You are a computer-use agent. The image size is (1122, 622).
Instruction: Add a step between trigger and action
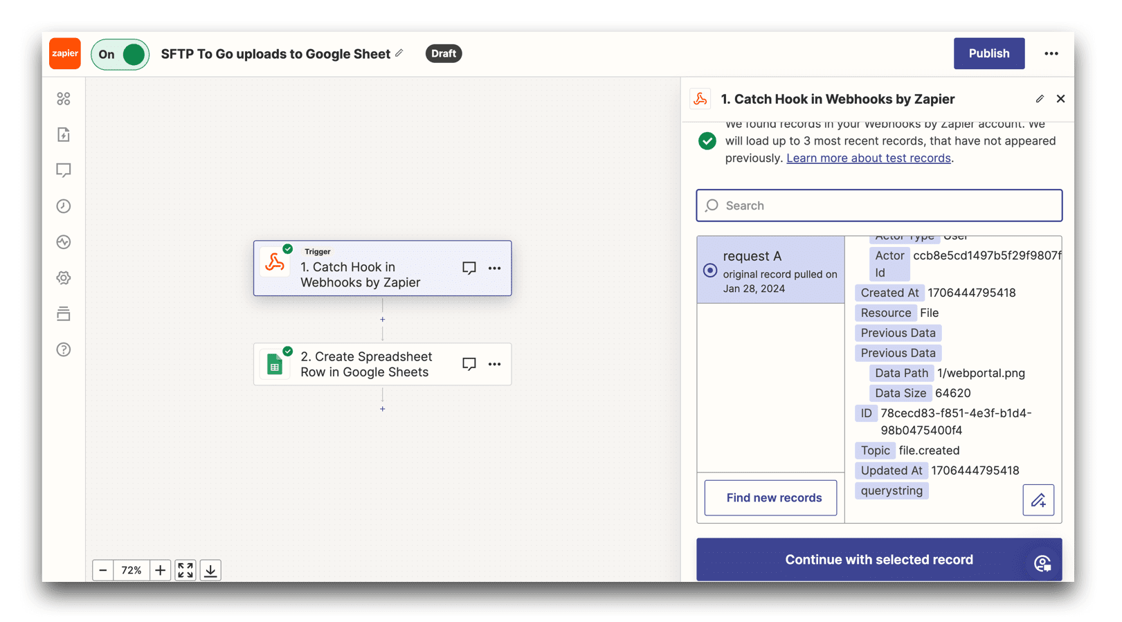382,320
